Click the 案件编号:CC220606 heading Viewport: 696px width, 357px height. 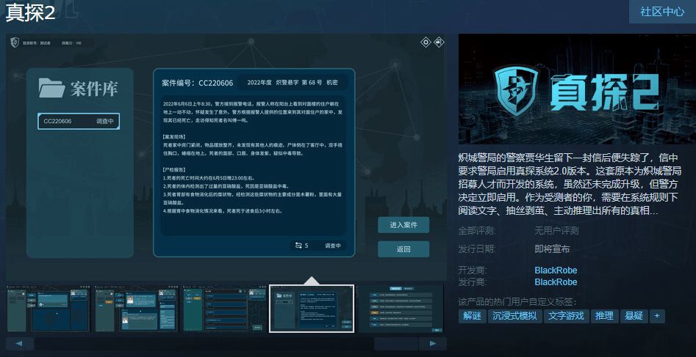click(x=198, y=83)
